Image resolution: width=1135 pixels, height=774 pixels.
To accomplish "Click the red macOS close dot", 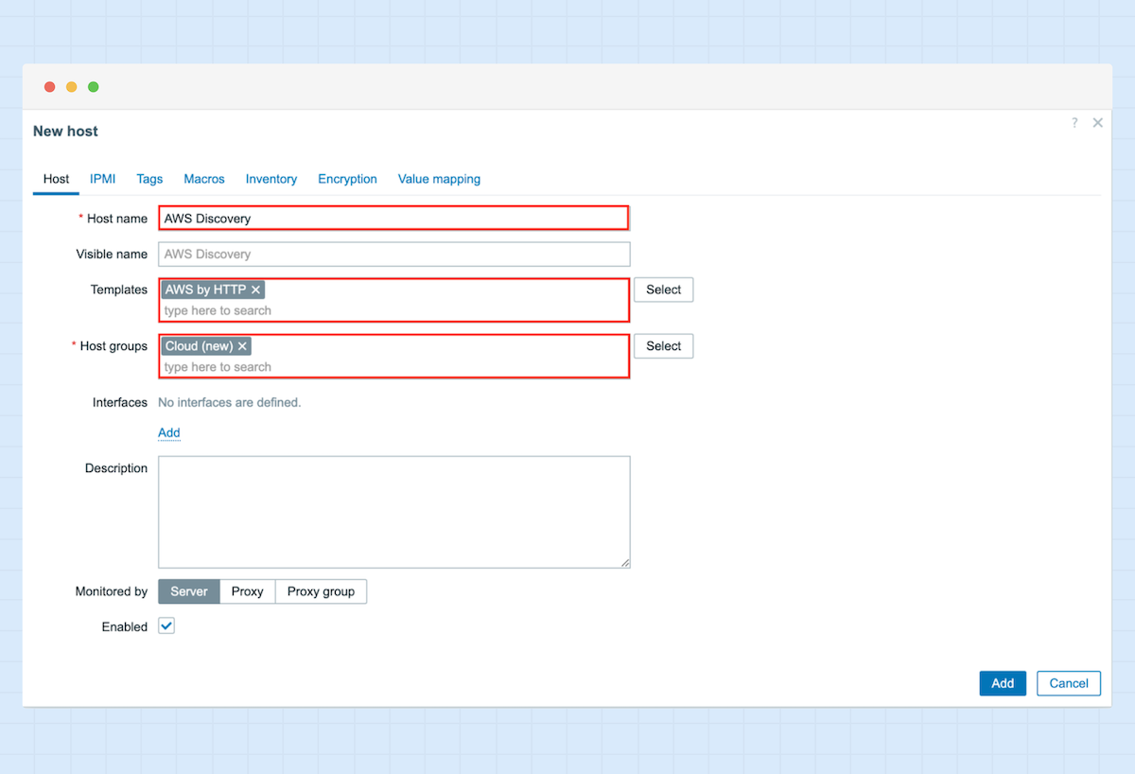I will (x=50, y=87).
